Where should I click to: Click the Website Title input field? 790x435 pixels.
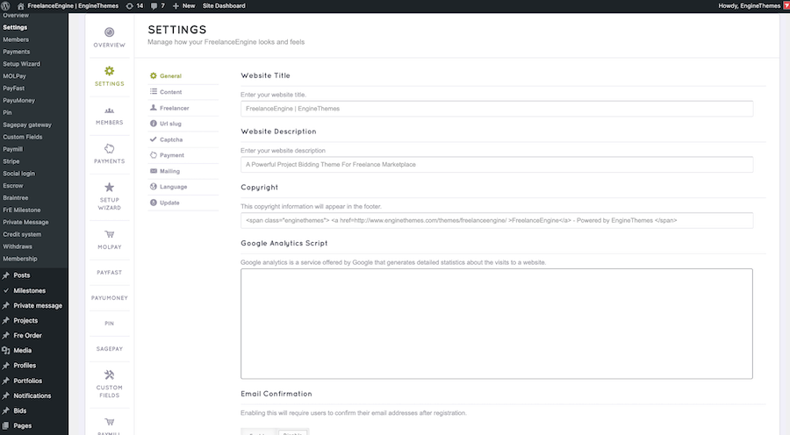(497, 109)
